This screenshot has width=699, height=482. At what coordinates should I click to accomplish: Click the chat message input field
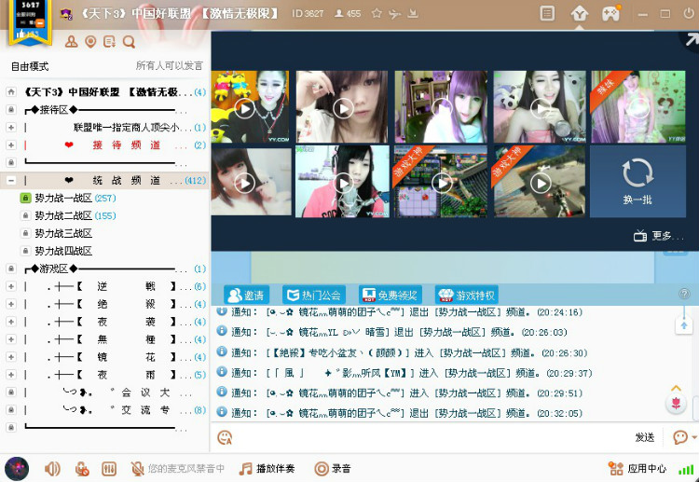[x=431, y=437]
